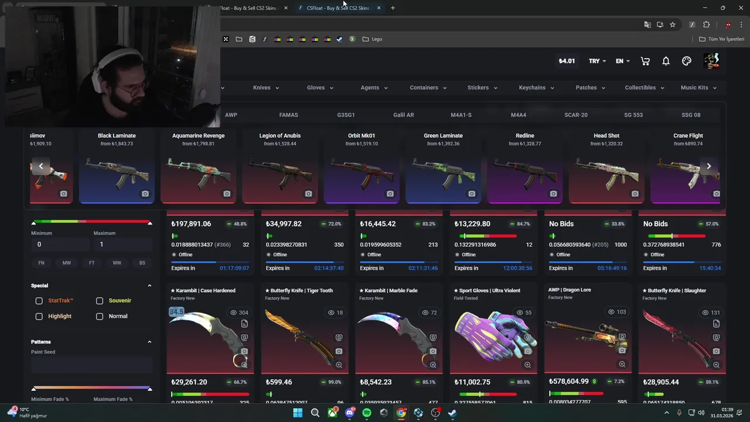Open the notifications bell

[666, 61]
